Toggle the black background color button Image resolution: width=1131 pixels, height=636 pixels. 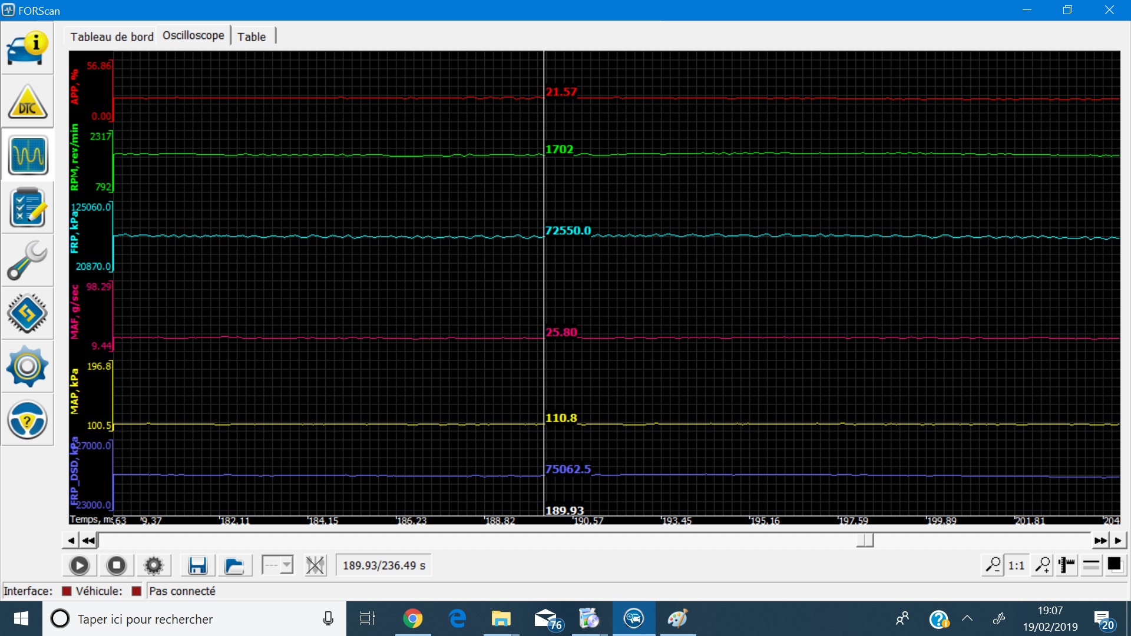point(1115,565)
